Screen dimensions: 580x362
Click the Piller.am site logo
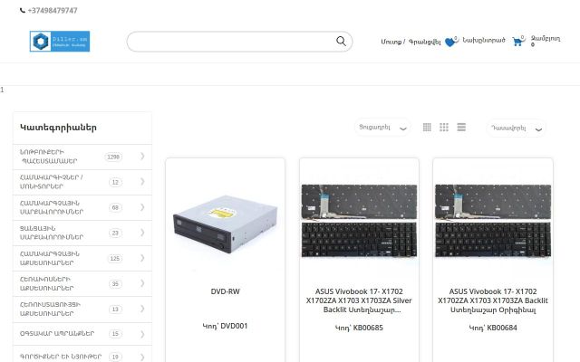[x=60, y=41]
